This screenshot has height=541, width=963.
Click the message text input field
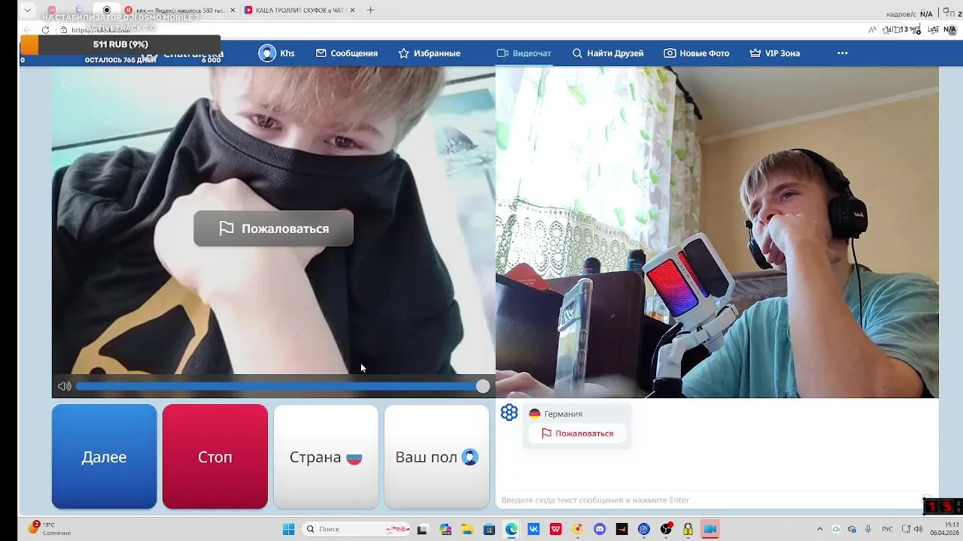(x=711, y=500)
